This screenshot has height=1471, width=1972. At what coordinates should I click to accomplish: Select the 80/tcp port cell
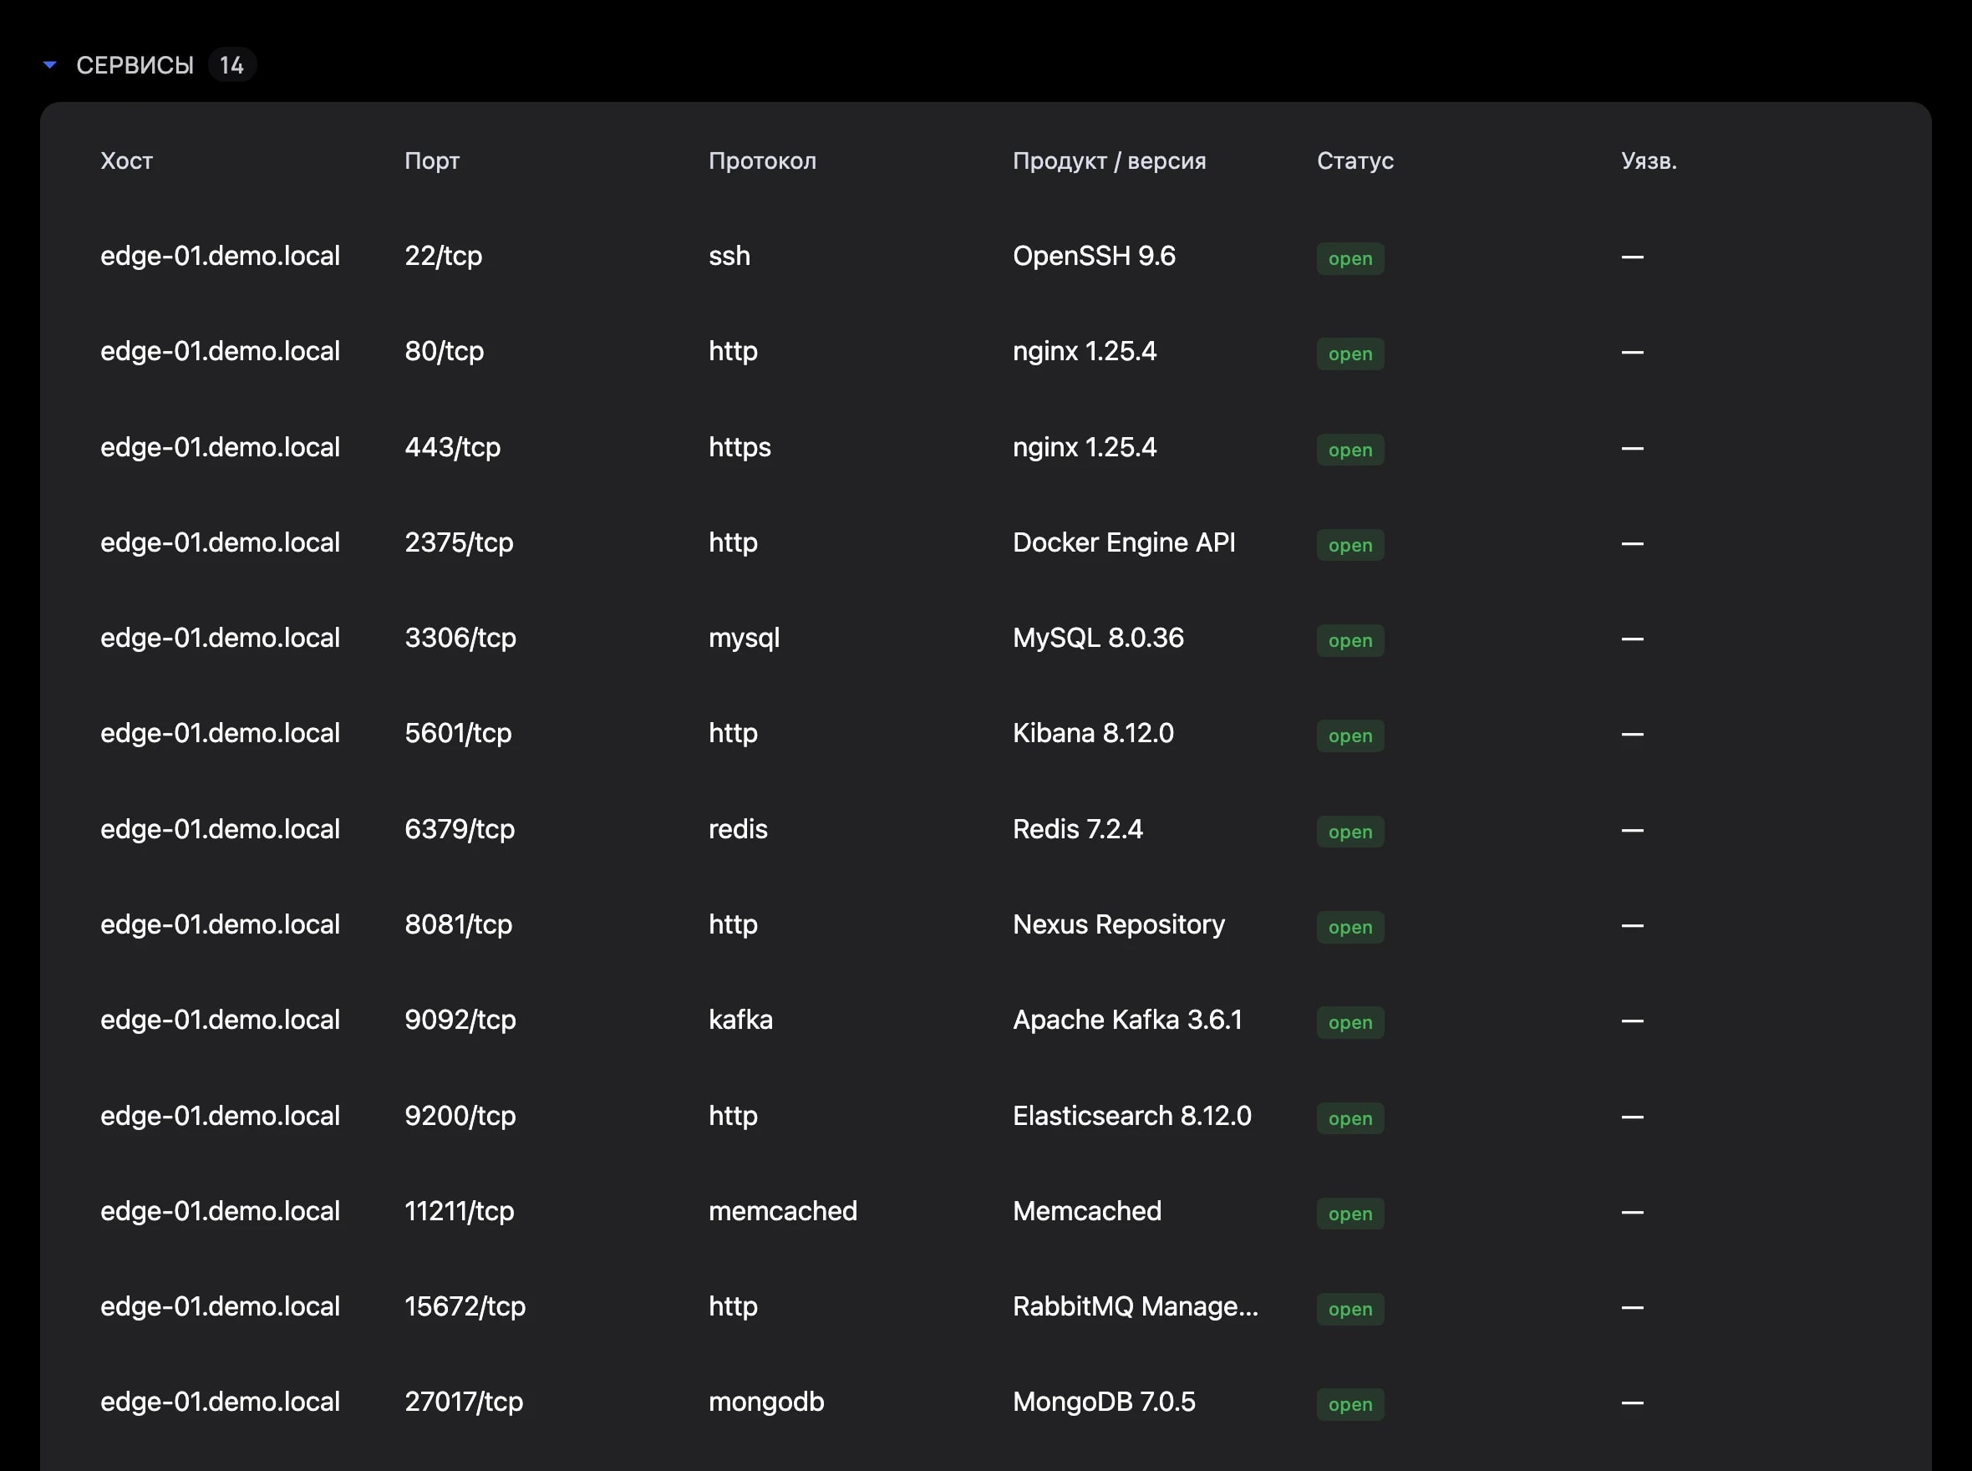[x=445, y=352]
